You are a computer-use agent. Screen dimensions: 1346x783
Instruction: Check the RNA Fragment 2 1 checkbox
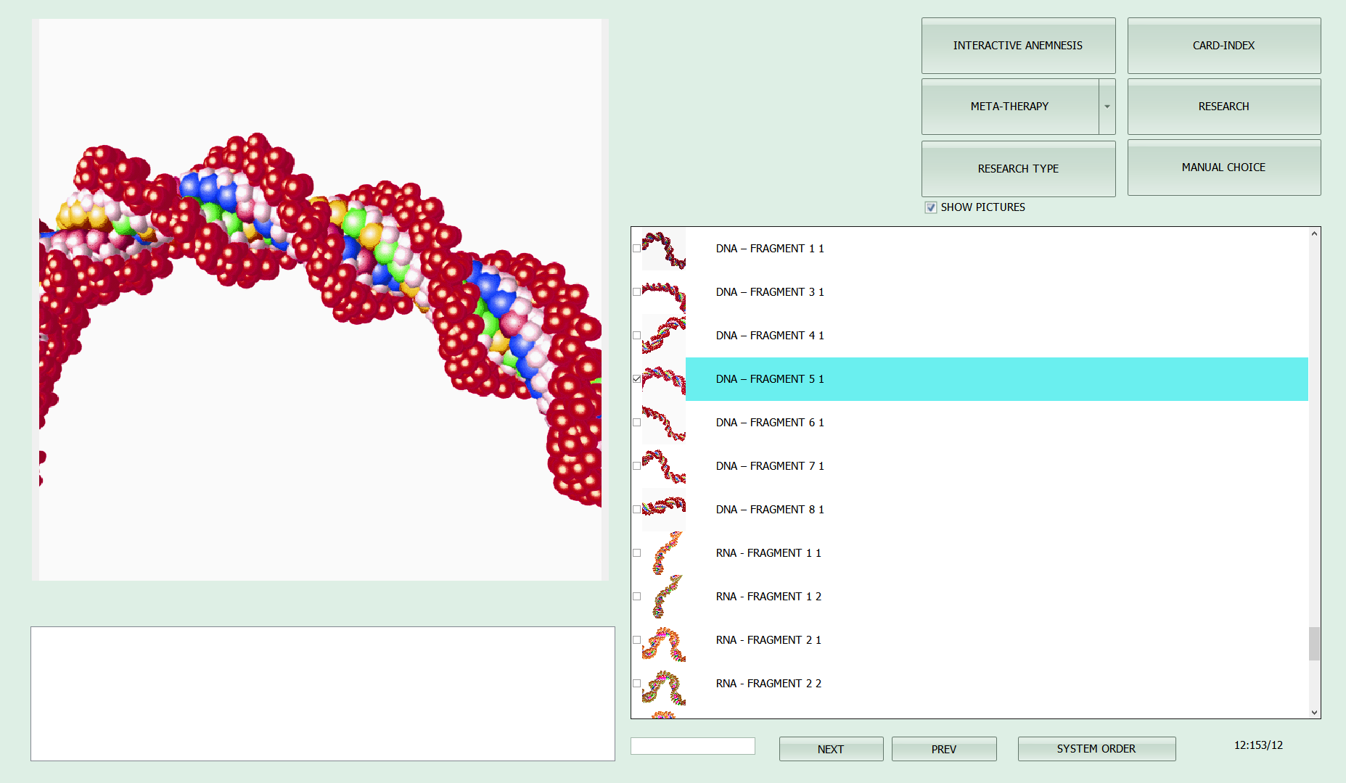pyautogui.click(x=636, y=640)
